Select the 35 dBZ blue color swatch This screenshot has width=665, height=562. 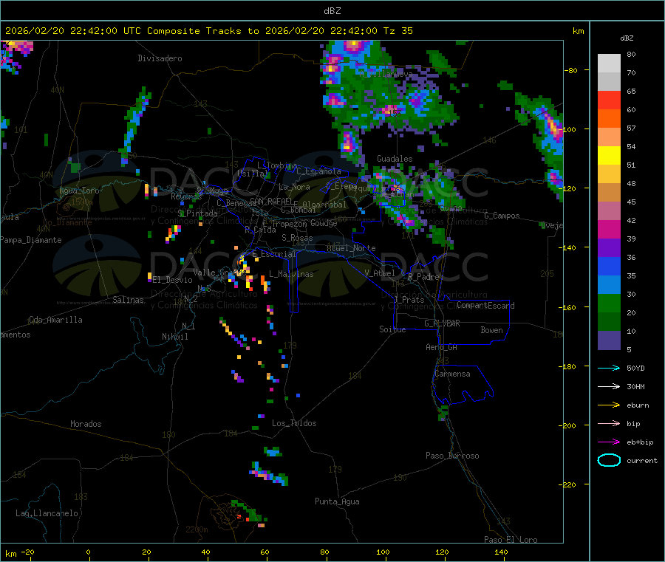click(x=609, y=285)
